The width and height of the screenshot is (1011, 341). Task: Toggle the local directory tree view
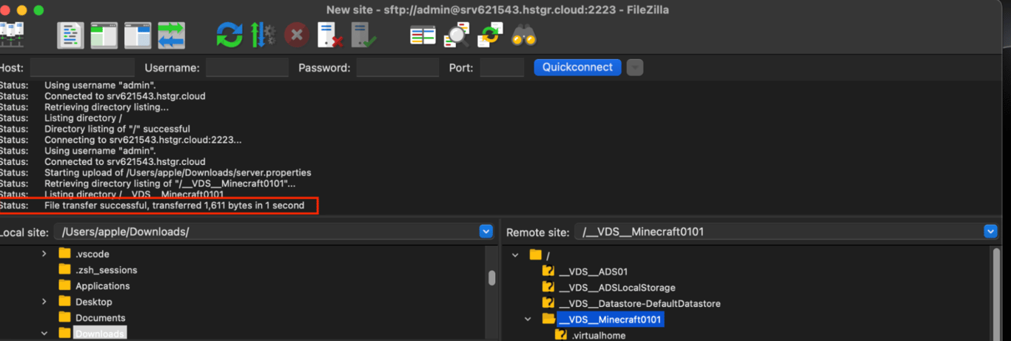104,35
